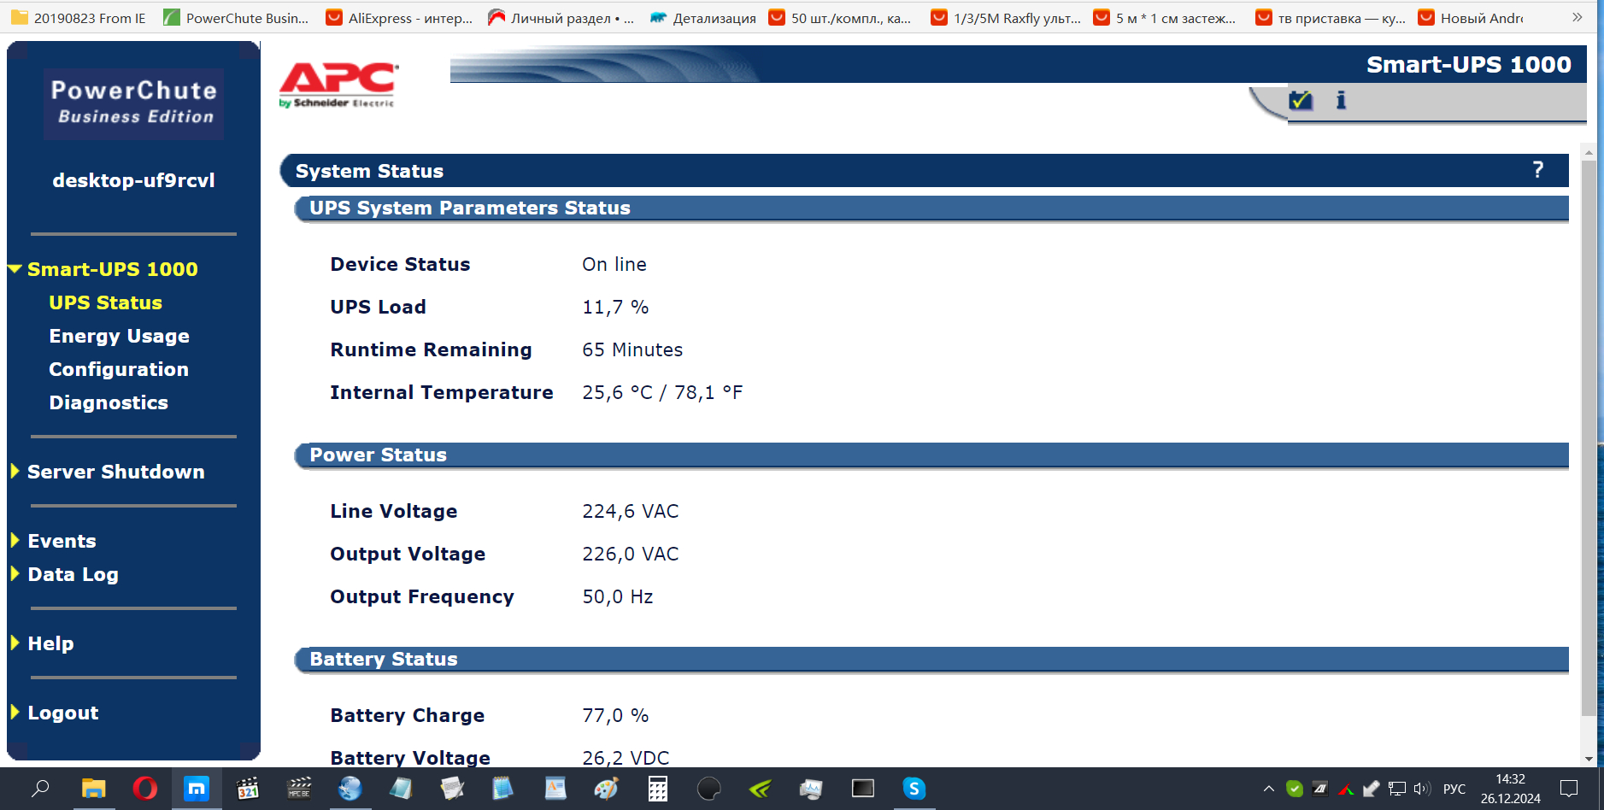Viewport: 1604px width, 810px height.
Task: Open the 'Детализация' bookmark
Action: coord(702,18)
